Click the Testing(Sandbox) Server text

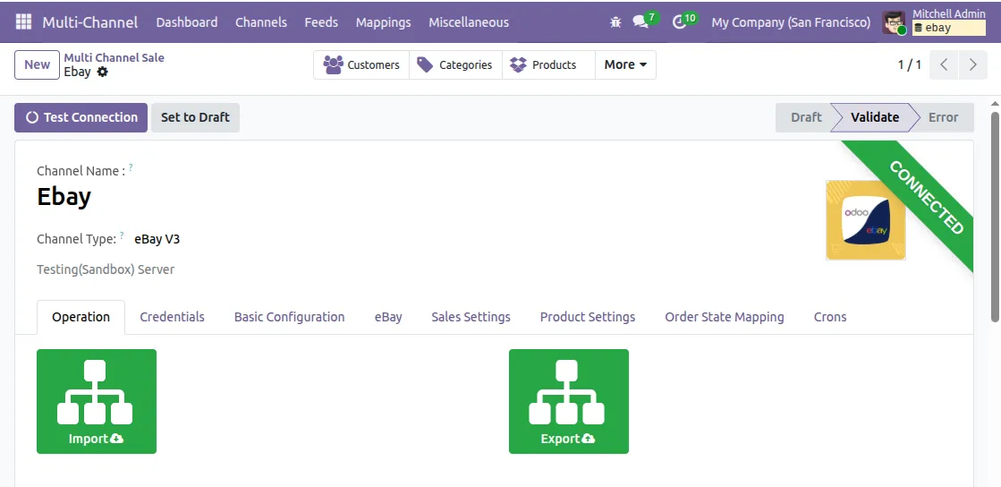click(106, 269)
